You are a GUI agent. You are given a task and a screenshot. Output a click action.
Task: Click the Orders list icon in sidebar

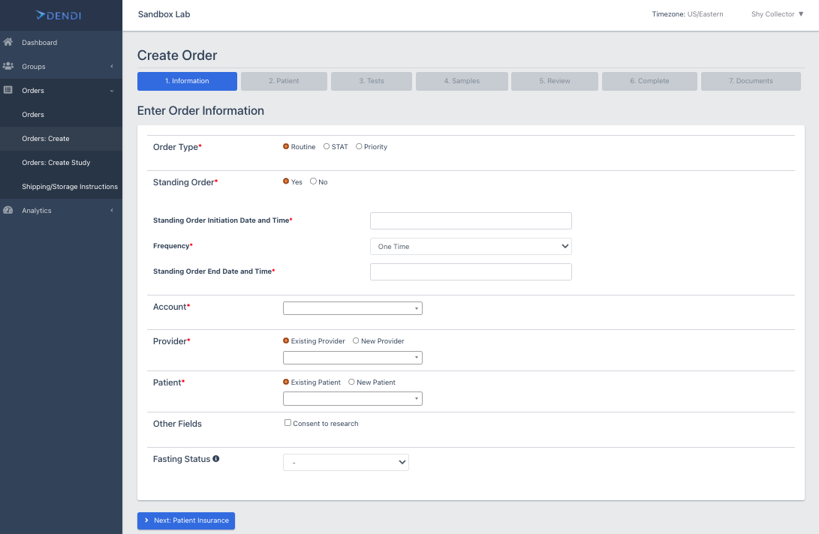(x=8, y=90)
